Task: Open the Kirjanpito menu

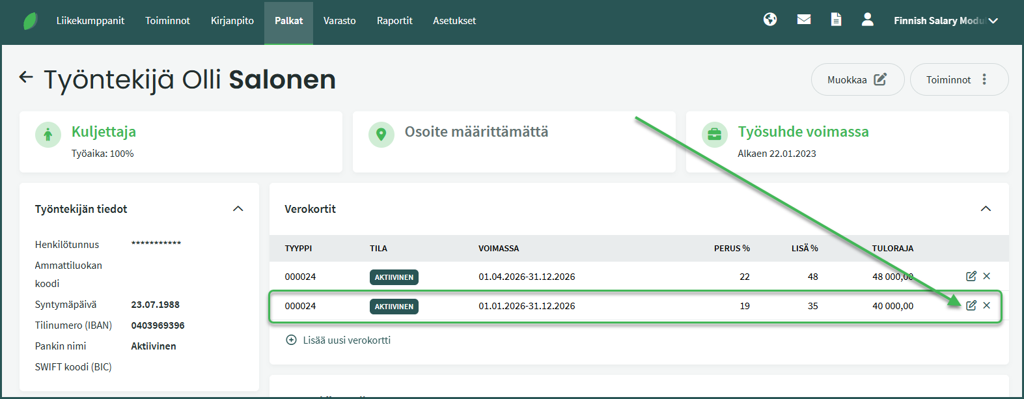Action: coord(232,21)
